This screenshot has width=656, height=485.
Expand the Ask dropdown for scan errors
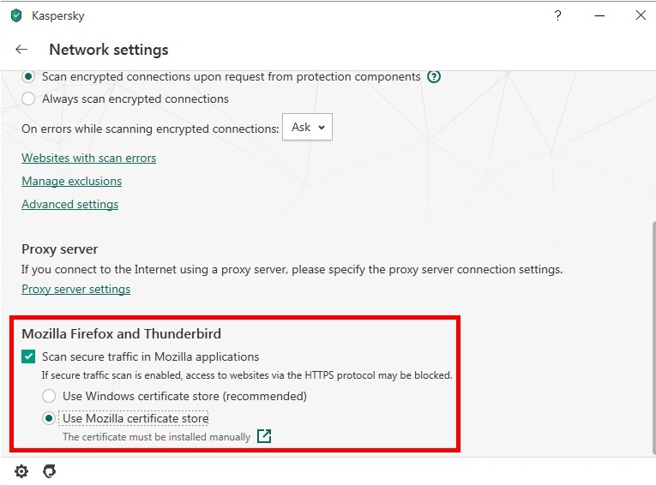[307, 127]
